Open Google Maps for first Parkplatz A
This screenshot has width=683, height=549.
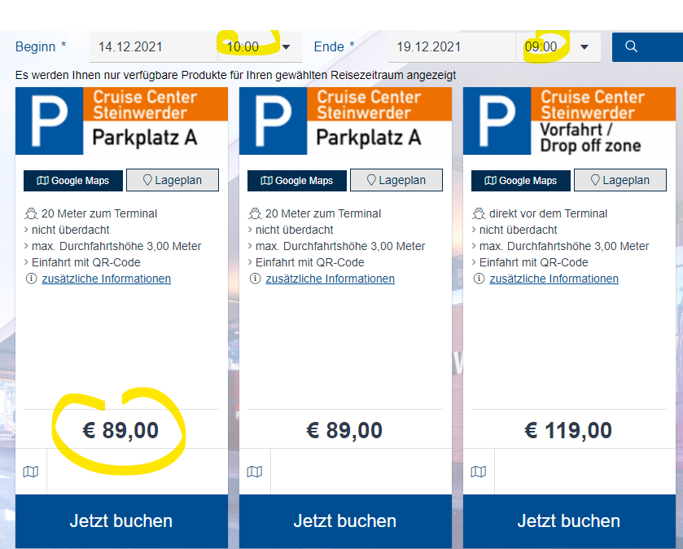(x=72, y=180)
